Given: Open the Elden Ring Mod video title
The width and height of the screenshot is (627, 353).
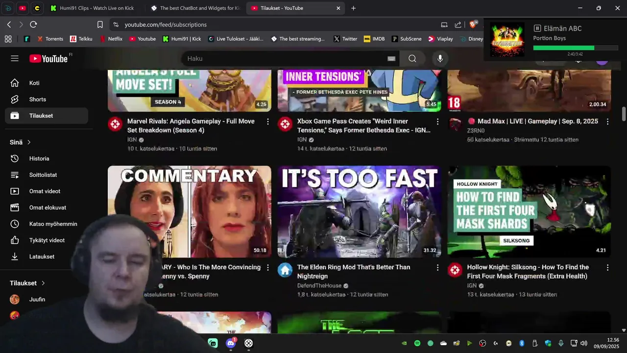Looking at the screenshot, I should pyautogui.click(x=354, y=272).
